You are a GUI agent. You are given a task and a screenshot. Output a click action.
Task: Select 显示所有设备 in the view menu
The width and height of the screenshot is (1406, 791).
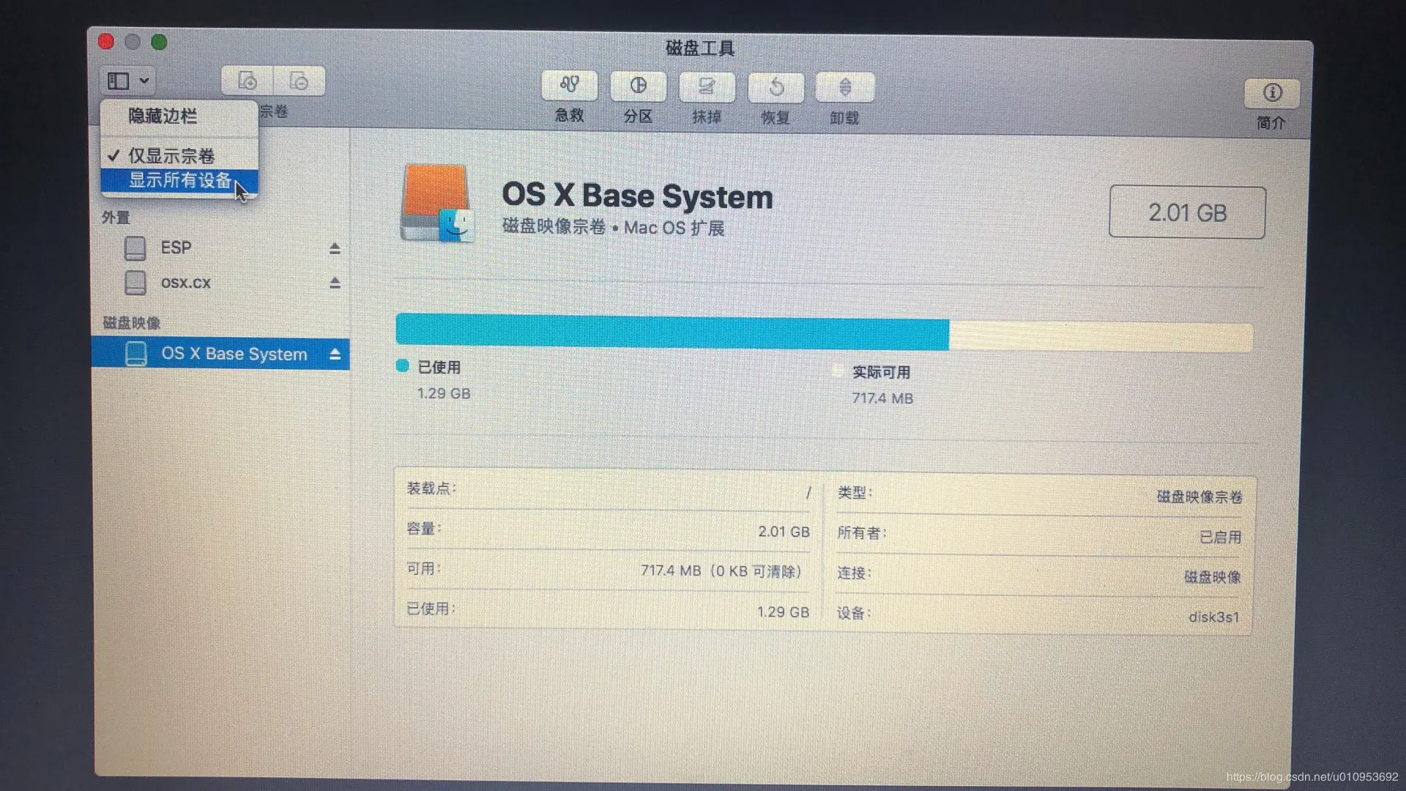point(179,180)
